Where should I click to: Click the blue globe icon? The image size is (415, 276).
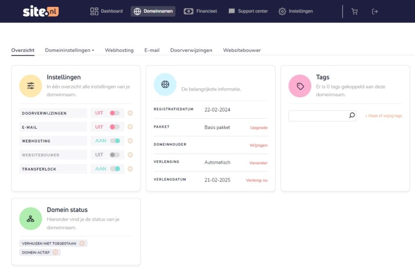click(165, 85)
